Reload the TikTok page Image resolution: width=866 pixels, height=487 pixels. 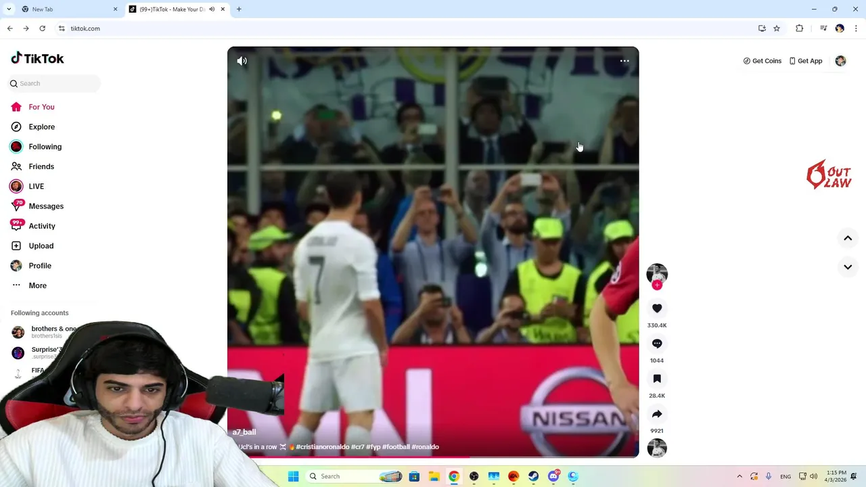point(42,28)
